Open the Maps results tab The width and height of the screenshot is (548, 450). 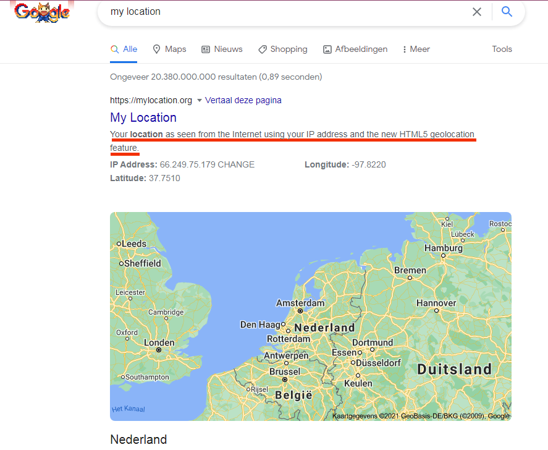point(169,49)
